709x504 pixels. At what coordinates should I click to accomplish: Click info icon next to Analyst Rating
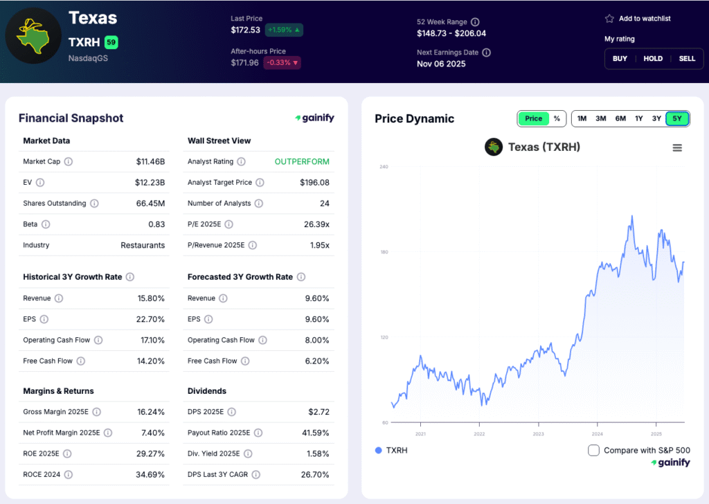[x=241, y=162]
